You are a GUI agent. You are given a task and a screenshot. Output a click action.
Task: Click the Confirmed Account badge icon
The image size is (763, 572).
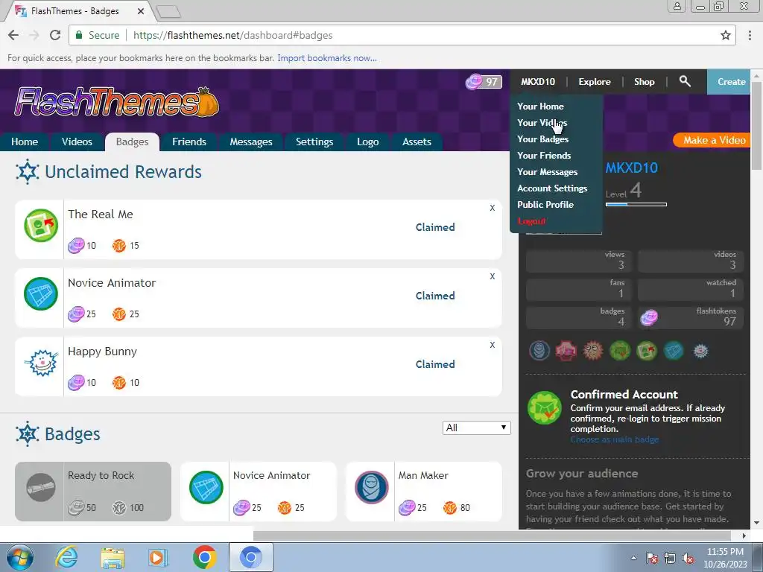[545, 407]
